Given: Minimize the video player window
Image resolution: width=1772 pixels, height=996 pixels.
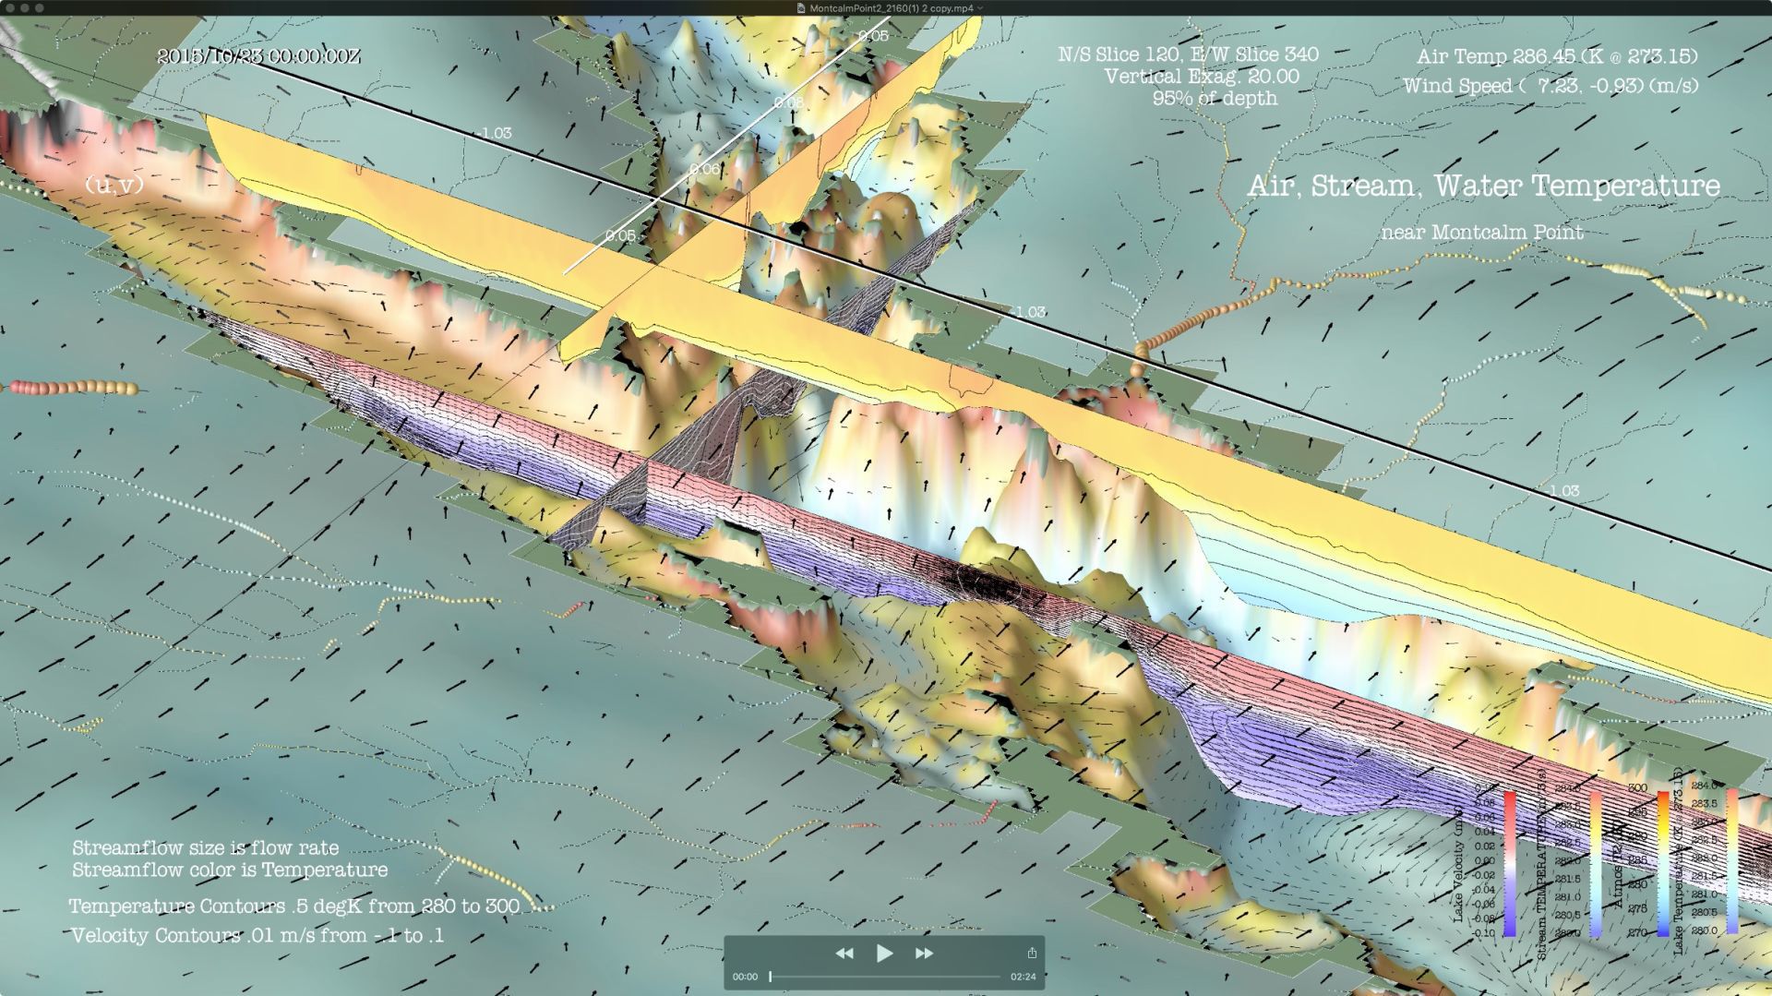Looking at the screenshot, I should [x=25, y=8].
